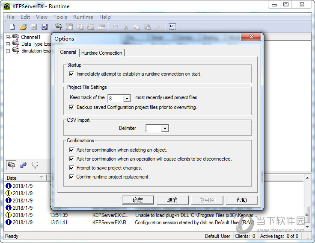This screenshot has width=315, height=243.
Task: Open the File menu
Action: tap(10, 17)
